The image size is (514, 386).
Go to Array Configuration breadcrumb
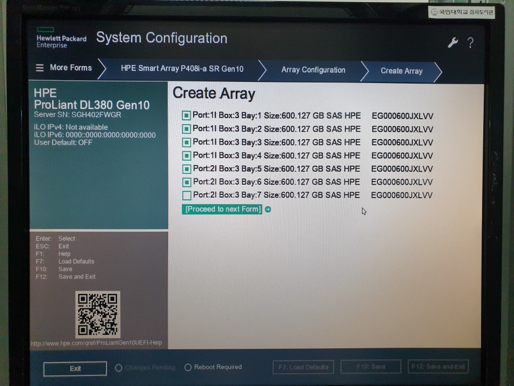click(x=313, y=70)
